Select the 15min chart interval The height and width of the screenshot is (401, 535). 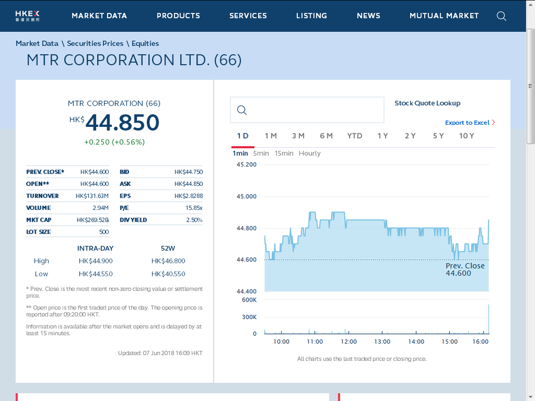284,153
